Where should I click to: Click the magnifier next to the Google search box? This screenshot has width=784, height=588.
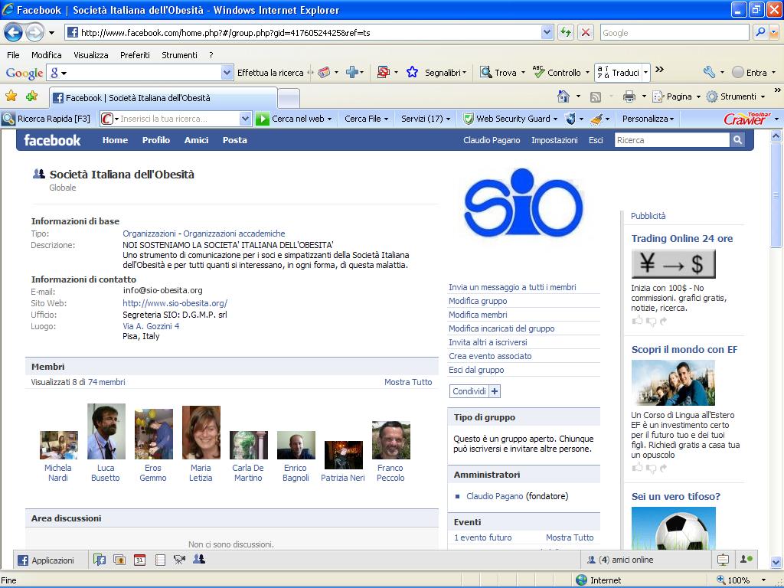point(760,32)
